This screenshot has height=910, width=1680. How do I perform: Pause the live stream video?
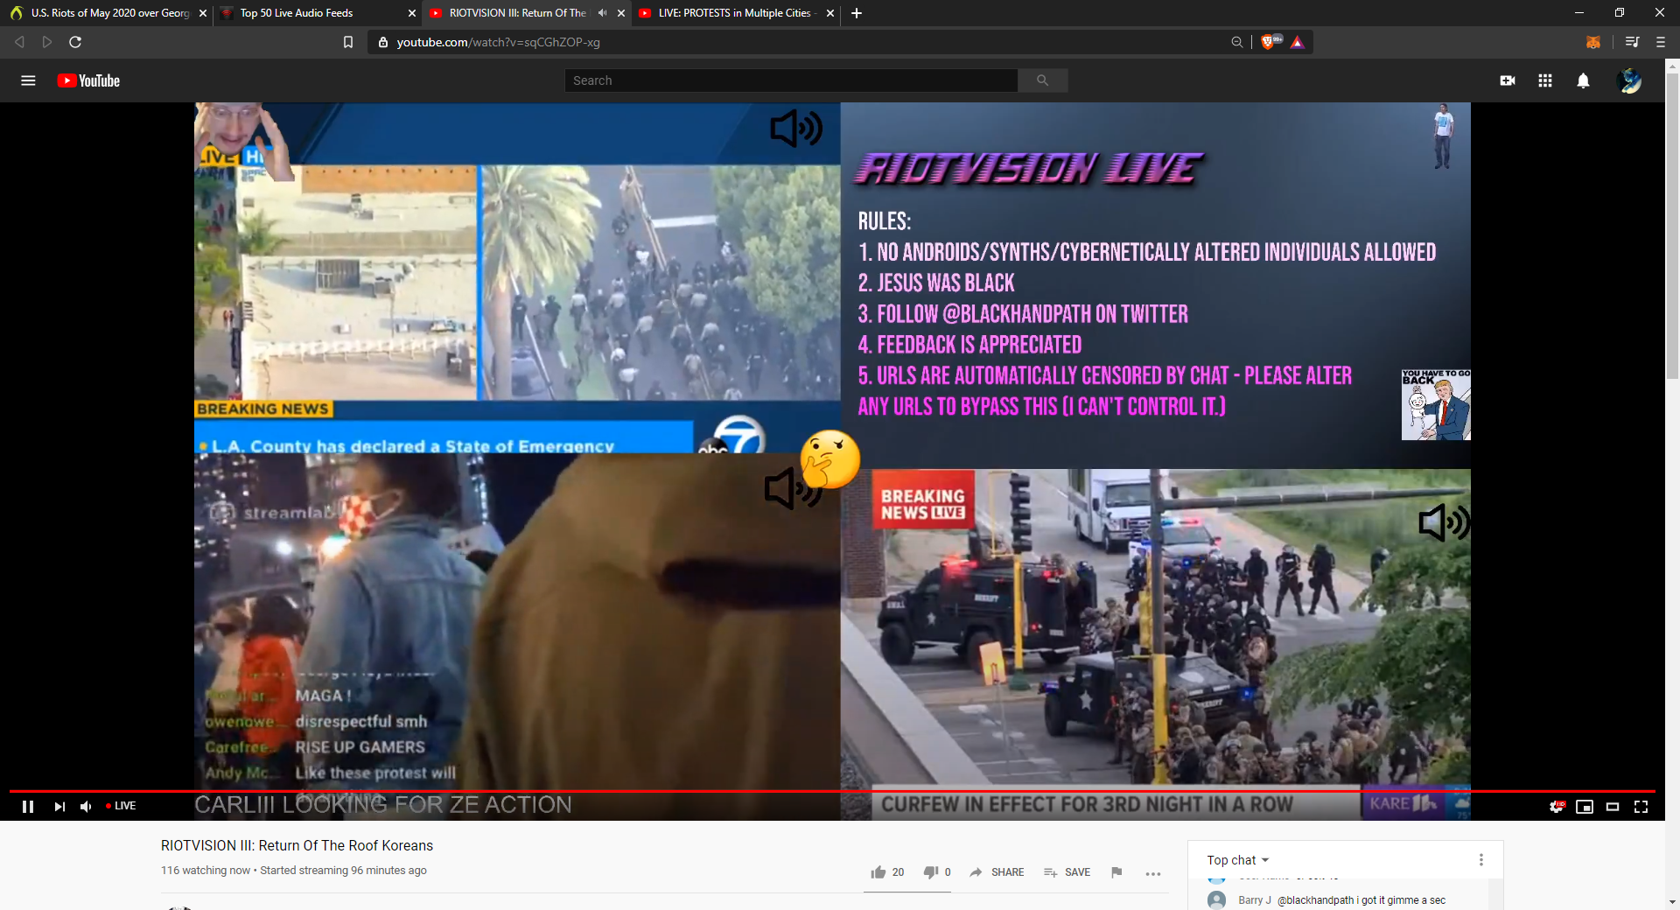pos(28,806)
